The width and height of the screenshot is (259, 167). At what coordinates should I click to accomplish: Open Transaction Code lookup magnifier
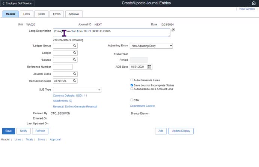(x=75, y=81)
